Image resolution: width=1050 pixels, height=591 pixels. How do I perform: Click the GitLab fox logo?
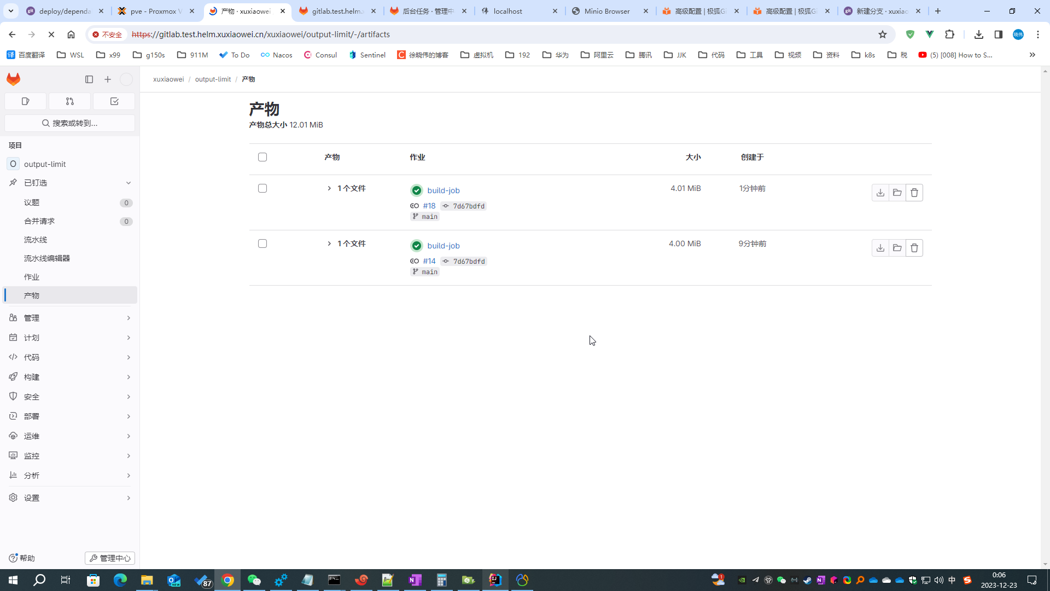pyautogui.click(x=14, y=79)
